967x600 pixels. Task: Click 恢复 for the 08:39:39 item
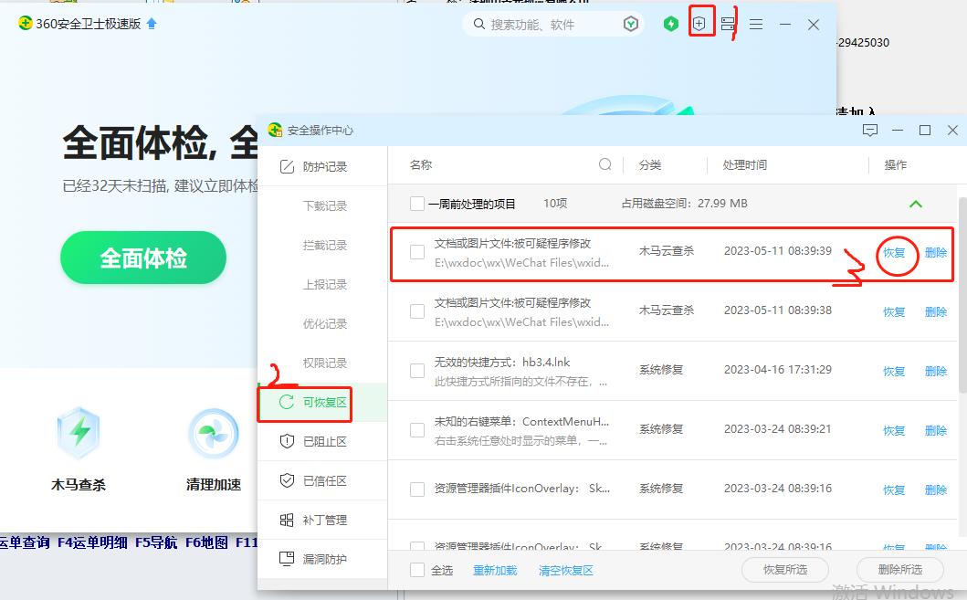pyautogui.click(x=894, y=252)
